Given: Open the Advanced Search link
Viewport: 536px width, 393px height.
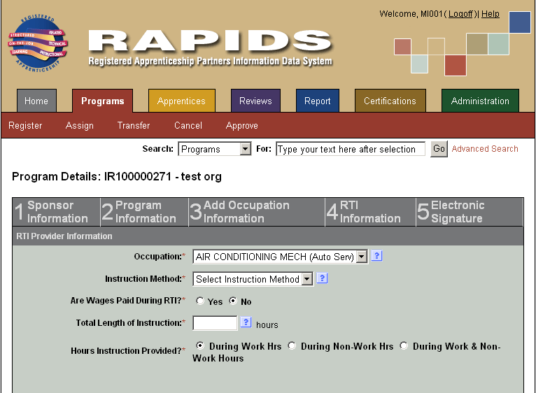Looking at the screenshot, I should click(x=485, y=149).
